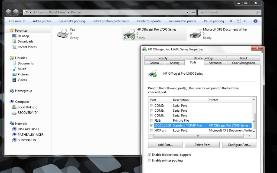Click the Delete Port button
This screenshot has width=277, height=173.
202,145
